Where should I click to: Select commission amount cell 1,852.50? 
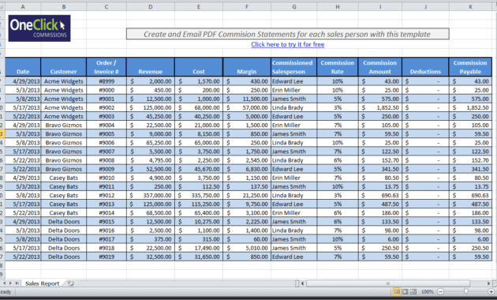[x=380, y=107]
